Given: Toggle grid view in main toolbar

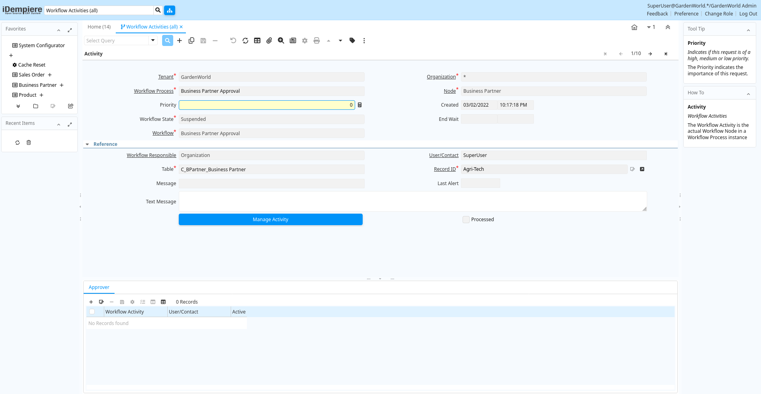Looking at the screenshot, I should pos(257,40).
